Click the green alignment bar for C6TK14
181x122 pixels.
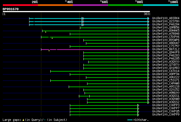(99, 71)
